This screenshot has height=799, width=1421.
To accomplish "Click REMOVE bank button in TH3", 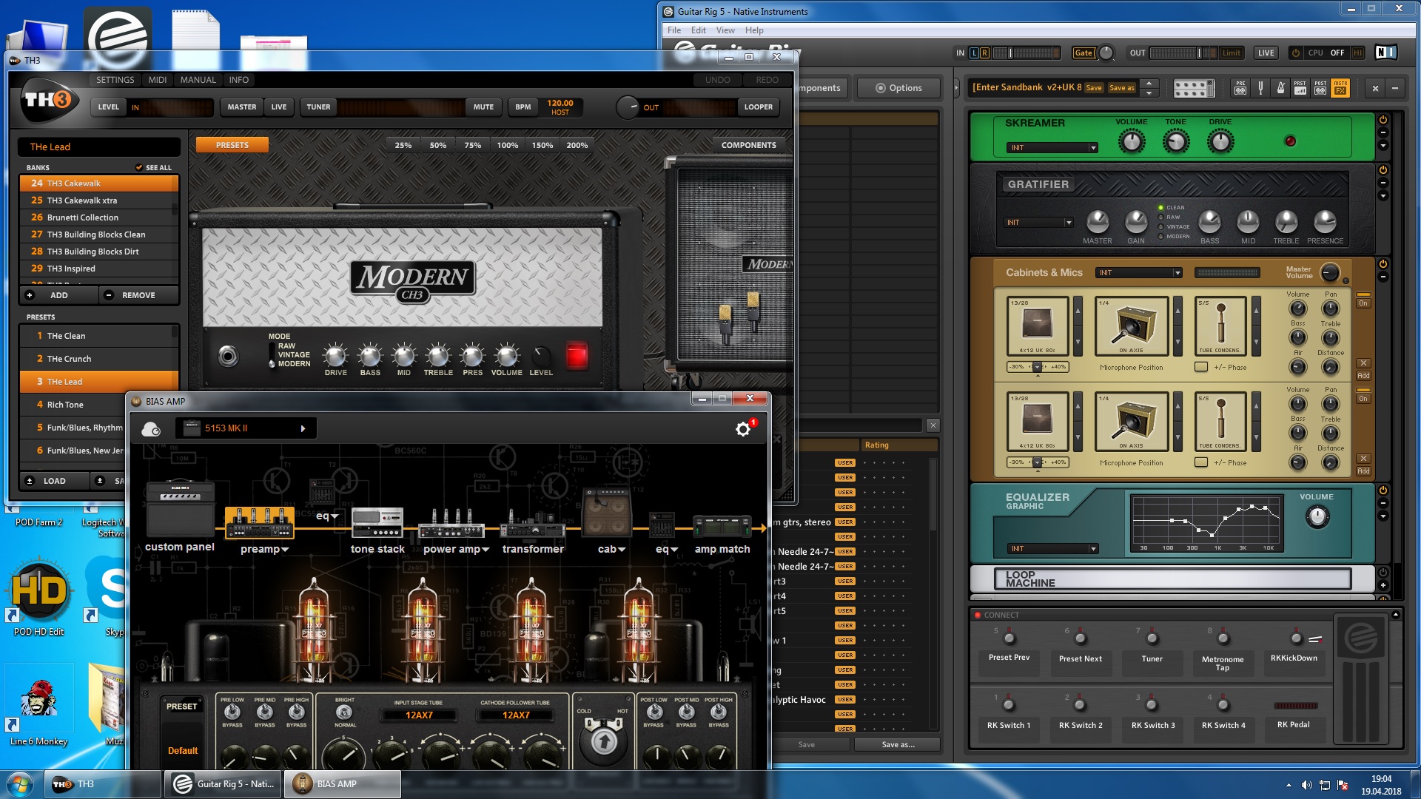I will 138,295.
